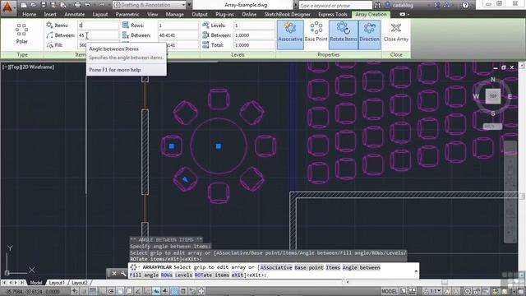Open the cadablog sign-in account menu
The height and width of the screenshot is (296, 526).
[403, 5]
